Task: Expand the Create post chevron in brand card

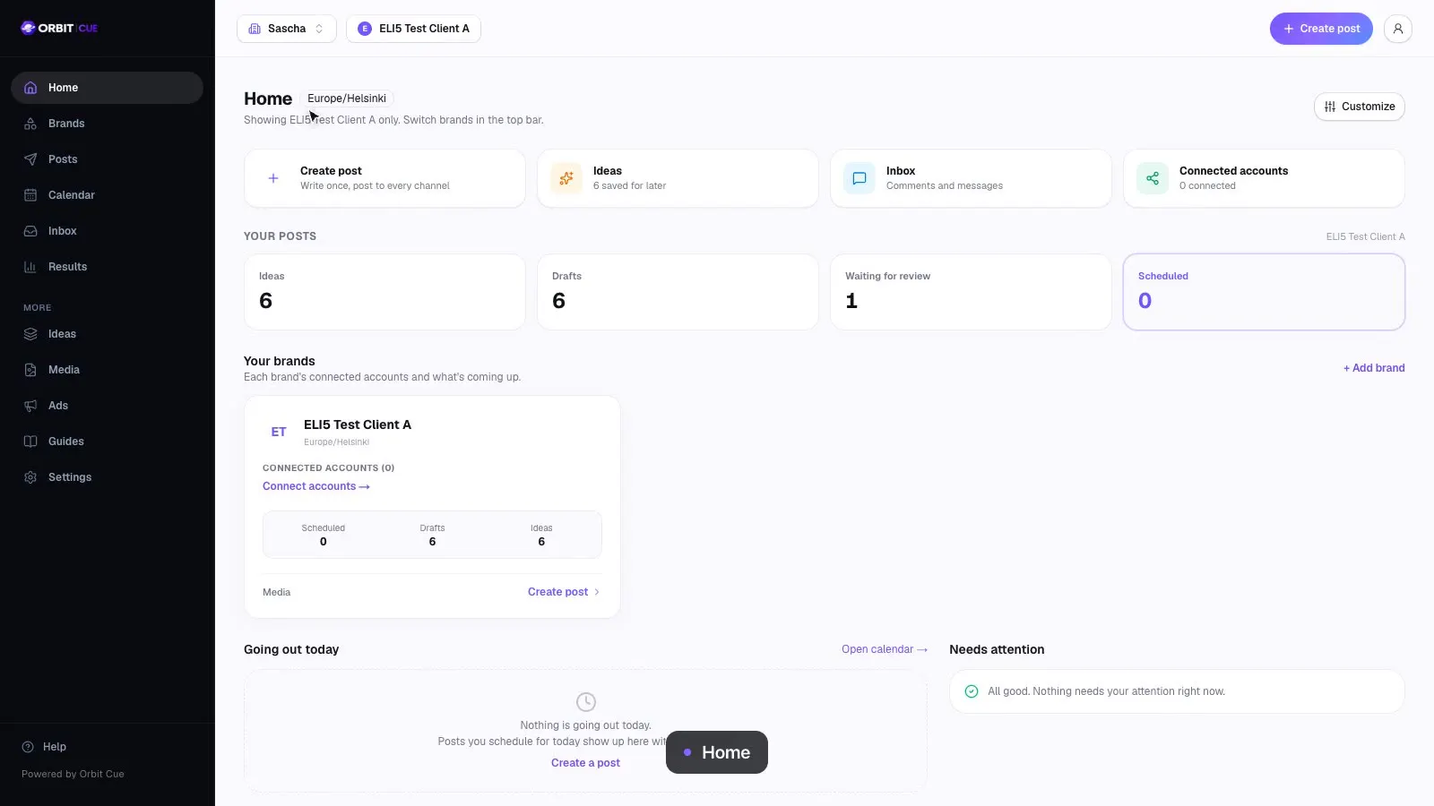Action: pyautogui.click(x=597, y=592)
